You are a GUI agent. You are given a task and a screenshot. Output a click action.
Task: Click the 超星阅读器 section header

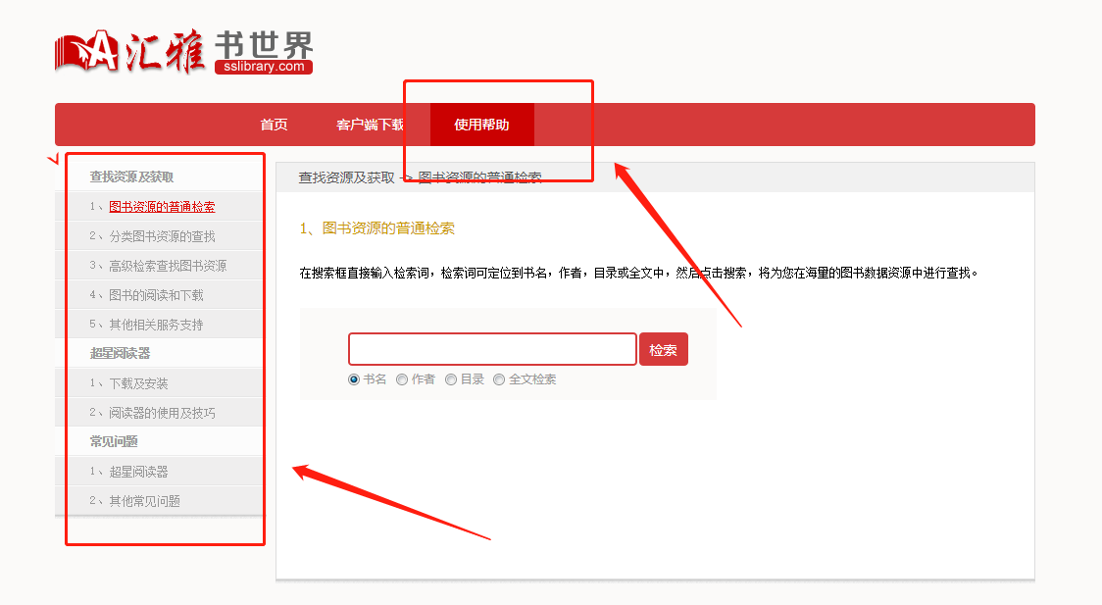pos(121,353)
